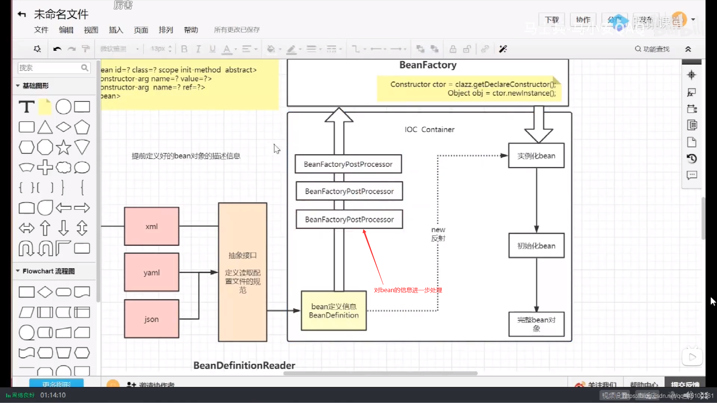Select the circle shape
Screen dimensions: 717x403
click(63, 107)
